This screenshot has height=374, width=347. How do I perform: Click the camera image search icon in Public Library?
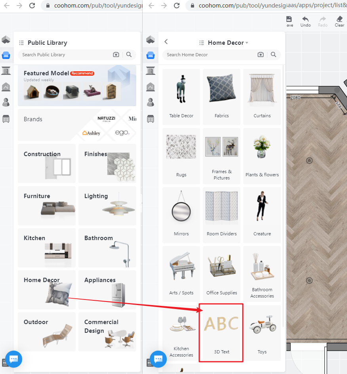(x=116, y=55)
